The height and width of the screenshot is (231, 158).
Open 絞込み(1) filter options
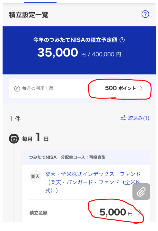click(x=135, y=118)
